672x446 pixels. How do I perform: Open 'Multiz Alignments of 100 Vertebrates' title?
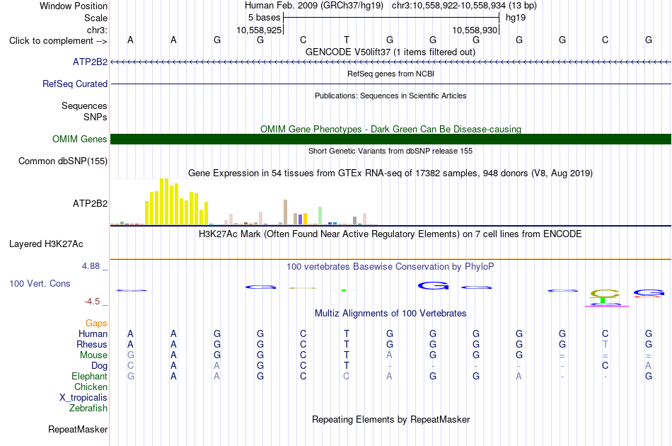pyautogui.click(x=390, y=314)
